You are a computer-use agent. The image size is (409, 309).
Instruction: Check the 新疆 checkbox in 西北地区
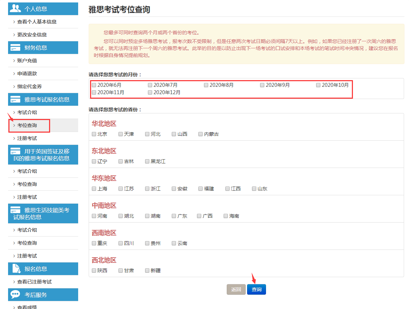pyautogui.click(x=147, y=270)
